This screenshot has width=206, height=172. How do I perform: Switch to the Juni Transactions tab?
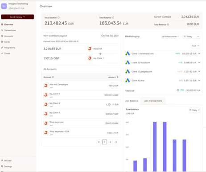coord(153,101)
